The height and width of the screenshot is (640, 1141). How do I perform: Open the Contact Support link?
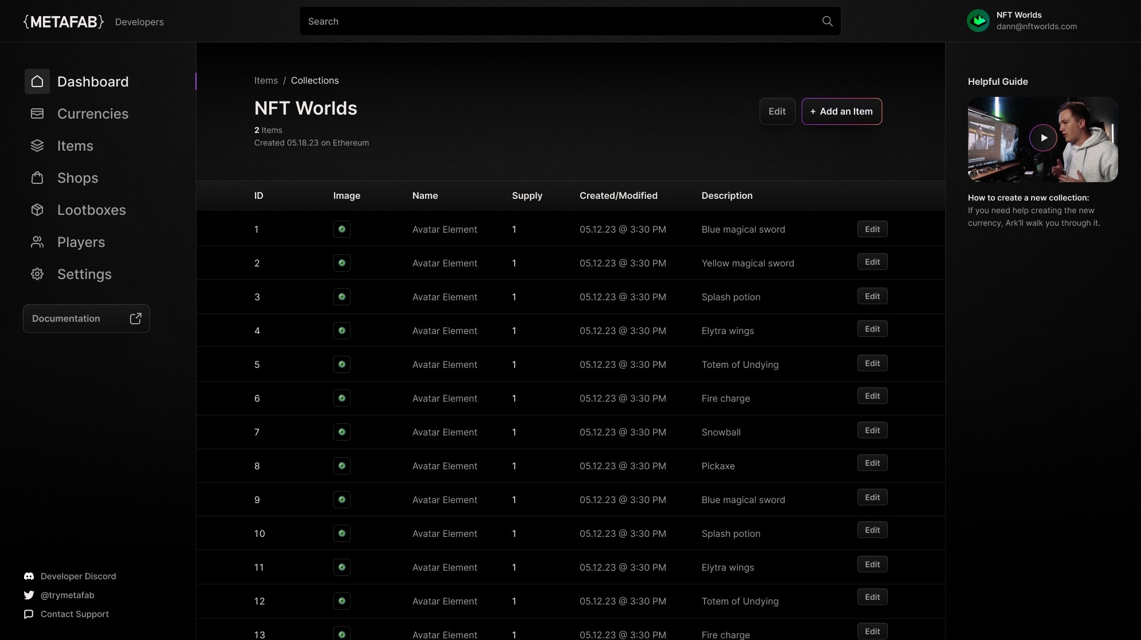click(74, 614)
